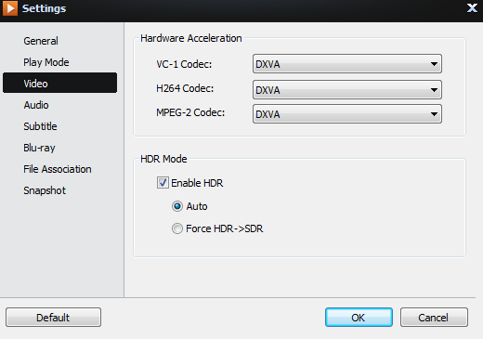The height and width of the screenshot is (339, 483).
Task: Click the orange play app icon
Action: point(10,8)
